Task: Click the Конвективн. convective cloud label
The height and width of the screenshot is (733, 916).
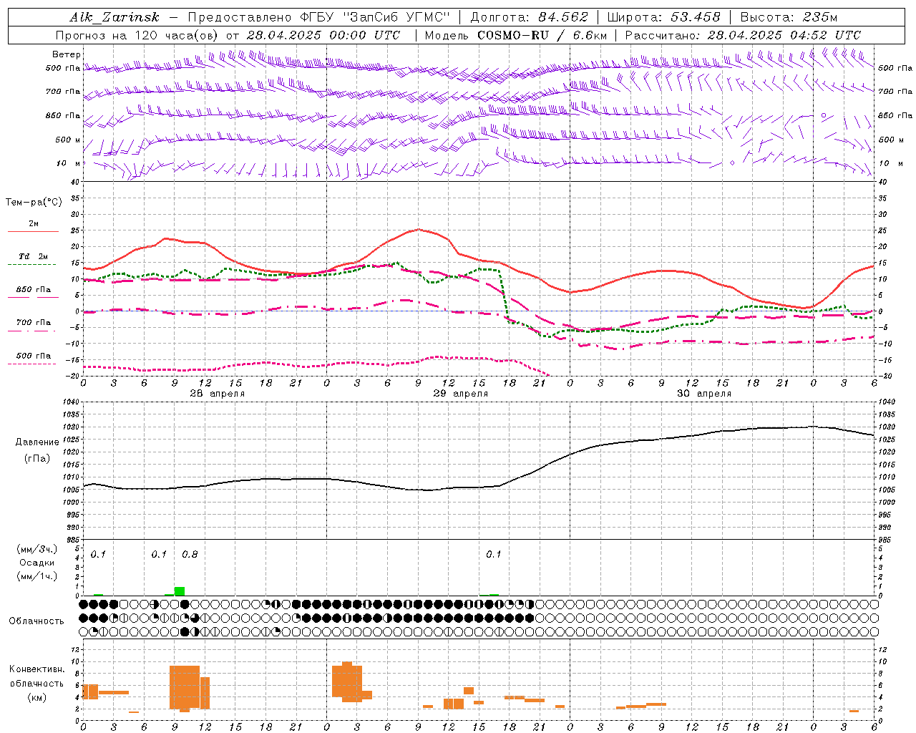Action: [x=37, y=669]
